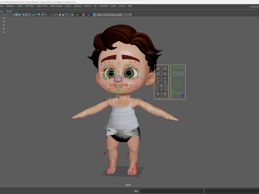
Task: Toggle X-ray active components icon
Action: [63, 15]
